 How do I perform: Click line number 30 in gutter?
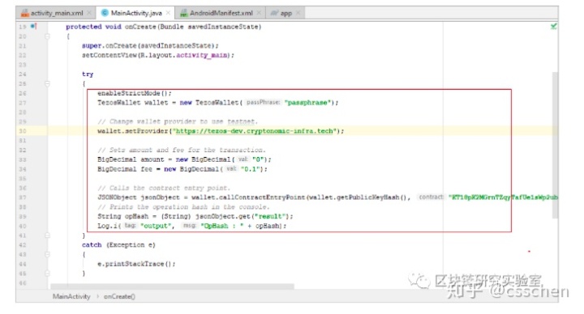coord(23,131)
